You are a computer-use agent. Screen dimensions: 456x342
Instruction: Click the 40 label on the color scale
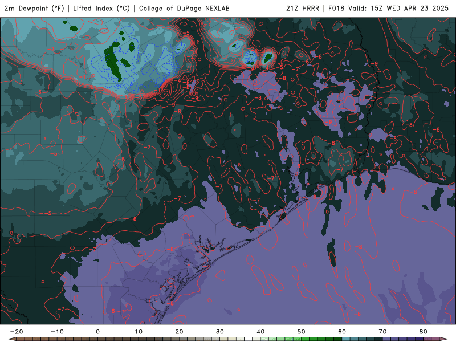click(x=260, y=332)
